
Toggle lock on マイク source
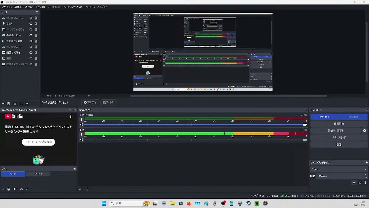tap(36, 24)
